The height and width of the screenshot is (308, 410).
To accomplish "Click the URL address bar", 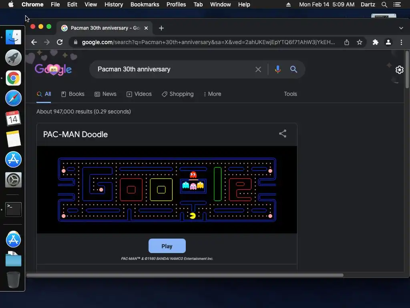I will [x=208, y=42].
